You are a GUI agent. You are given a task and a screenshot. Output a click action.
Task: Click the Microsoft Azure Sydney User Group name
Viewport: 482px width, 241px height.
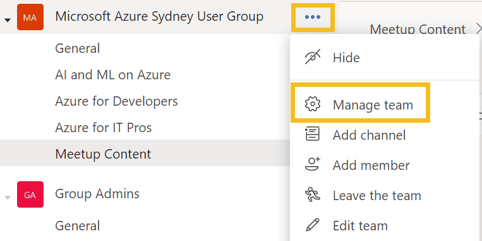tap(159, 17)
